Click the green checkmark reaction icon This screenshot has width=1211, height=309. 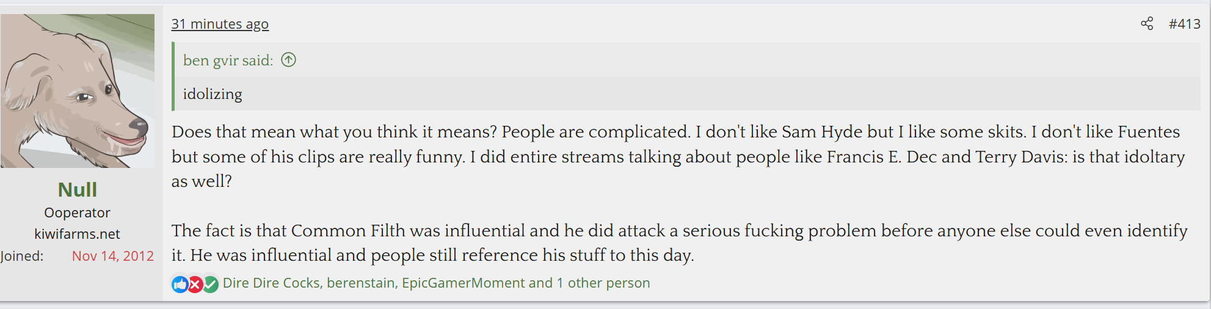click(x=211, y=284)
